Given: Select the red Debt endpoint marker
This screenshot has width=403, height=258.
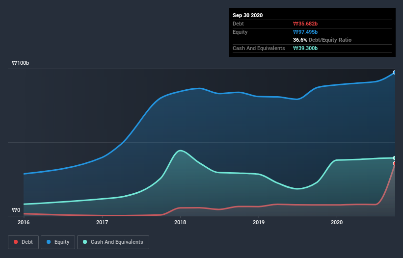Looking at the screenshot, I should click(x=395, y=163).
